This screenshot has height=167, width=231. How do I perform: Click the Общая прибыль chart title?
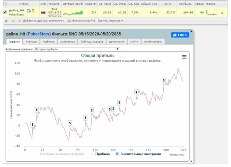point(98,56)
